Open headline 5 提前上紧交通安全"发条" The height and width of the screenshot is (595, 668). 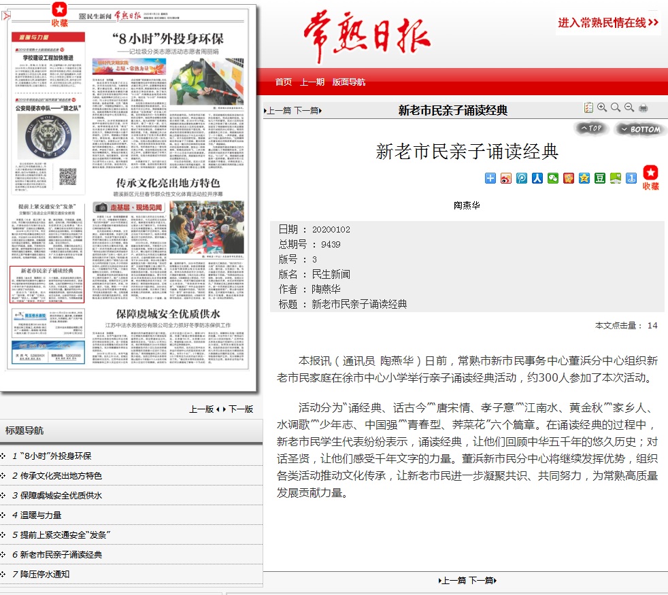65,534
